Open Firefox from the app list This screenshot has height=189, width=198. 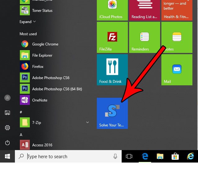(x=38, y=67)
